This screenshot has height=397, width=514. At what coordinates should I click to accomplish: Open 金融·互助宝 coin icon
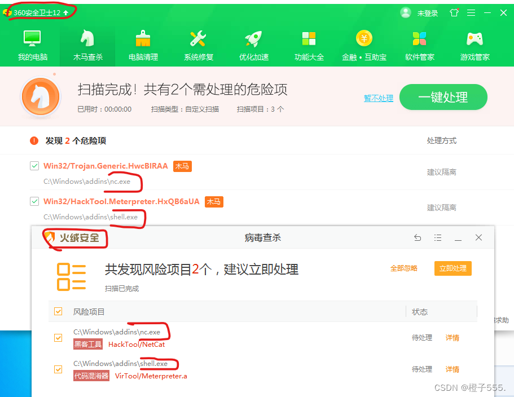pyautogui.click(x=364, y=45)
